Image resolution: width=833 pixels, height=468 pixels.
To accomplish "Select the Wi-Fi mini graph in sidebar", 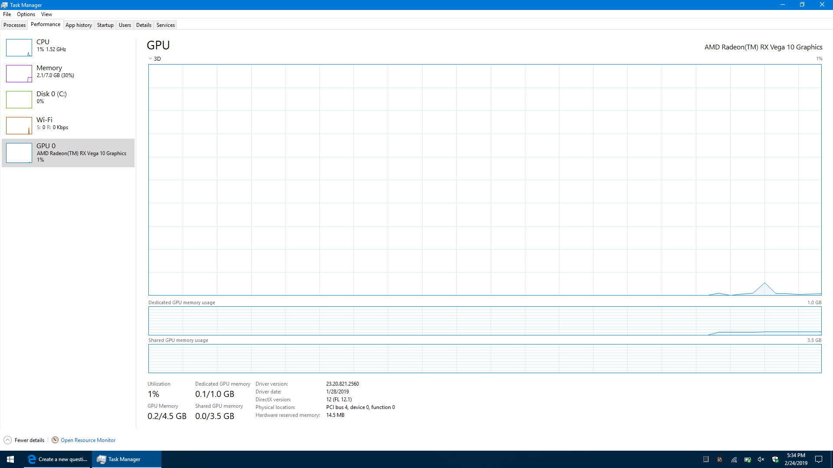I will [19, 126].
